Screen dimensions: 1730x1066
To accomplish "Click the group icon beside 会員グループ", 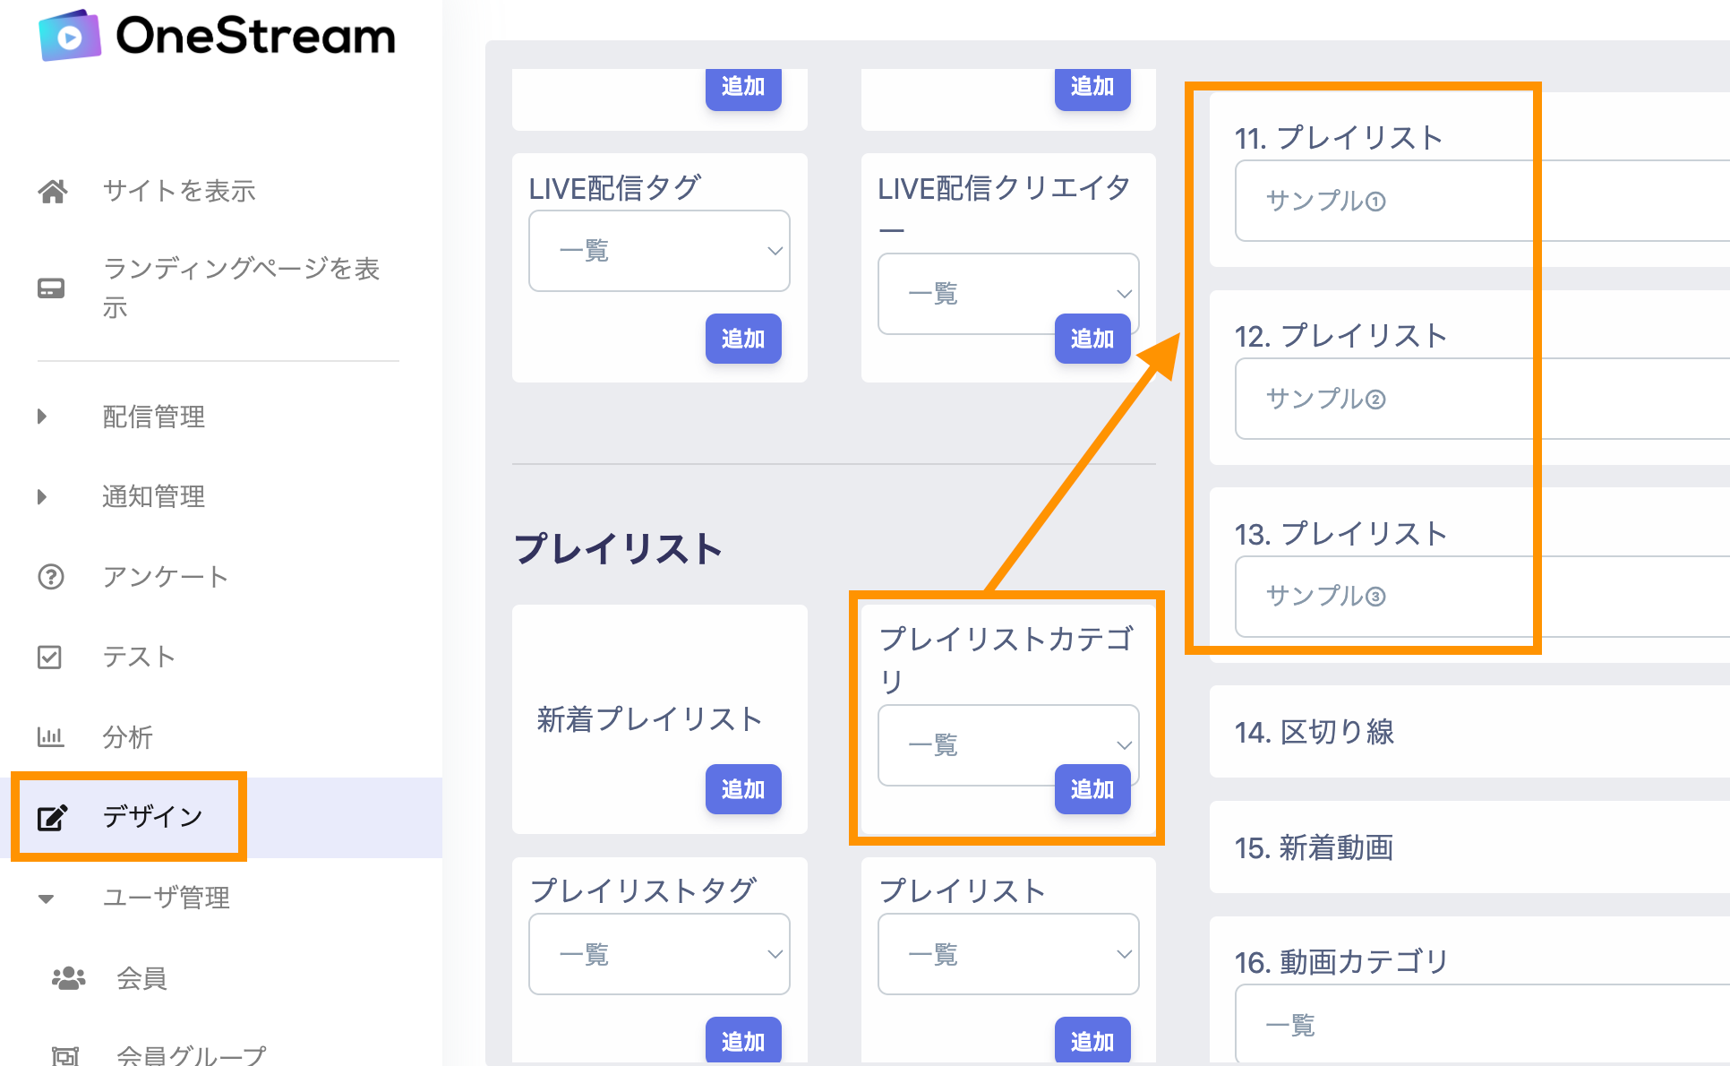I will [65, 1055].
